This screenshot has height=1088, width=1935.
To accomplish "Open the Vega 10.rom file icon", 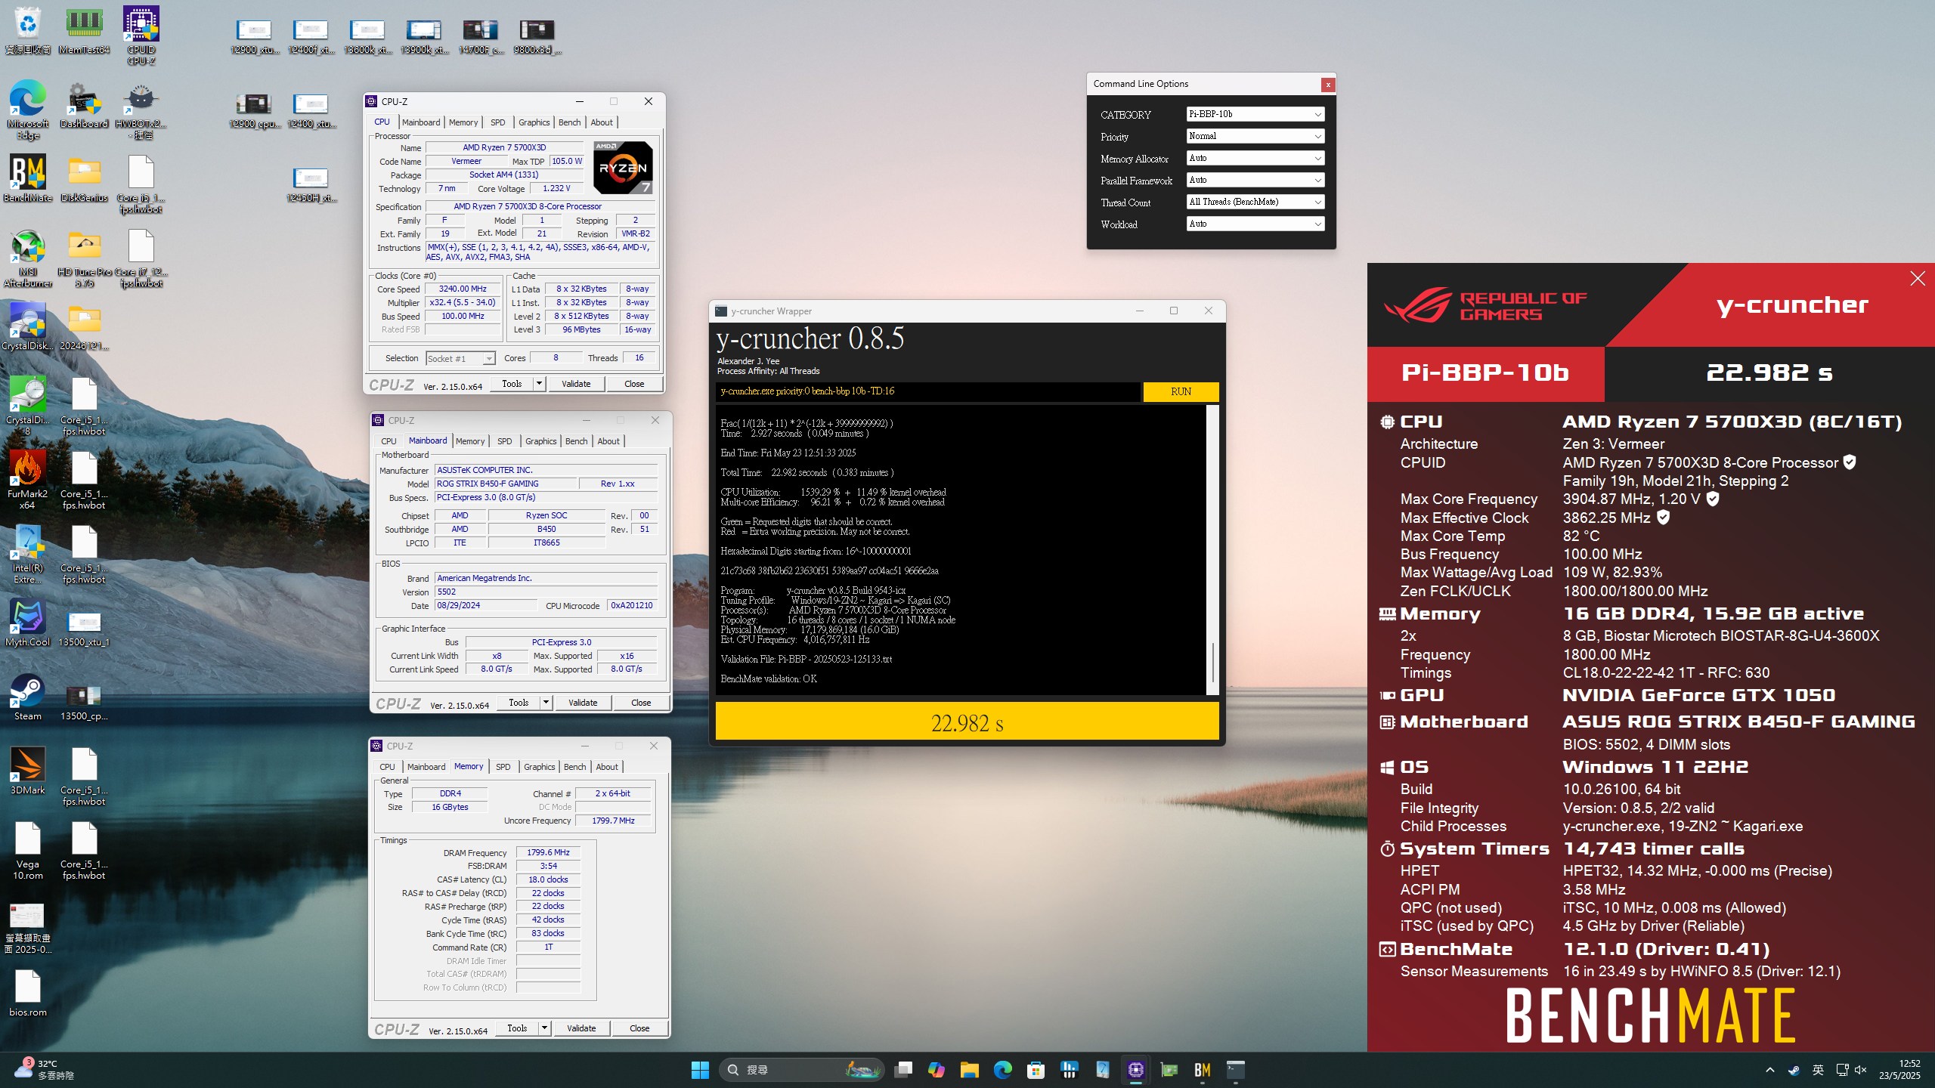I will pos(28,850).
